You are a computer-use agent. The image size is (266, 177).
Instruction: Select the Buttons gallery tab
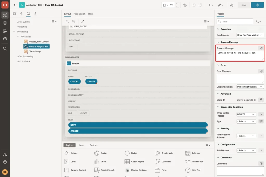coord(94,145)
